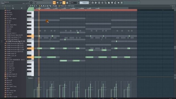This screenshot has width=176, height=99.
Task: Click the C5 key on piano keyboard
Action: coord(31,39)
